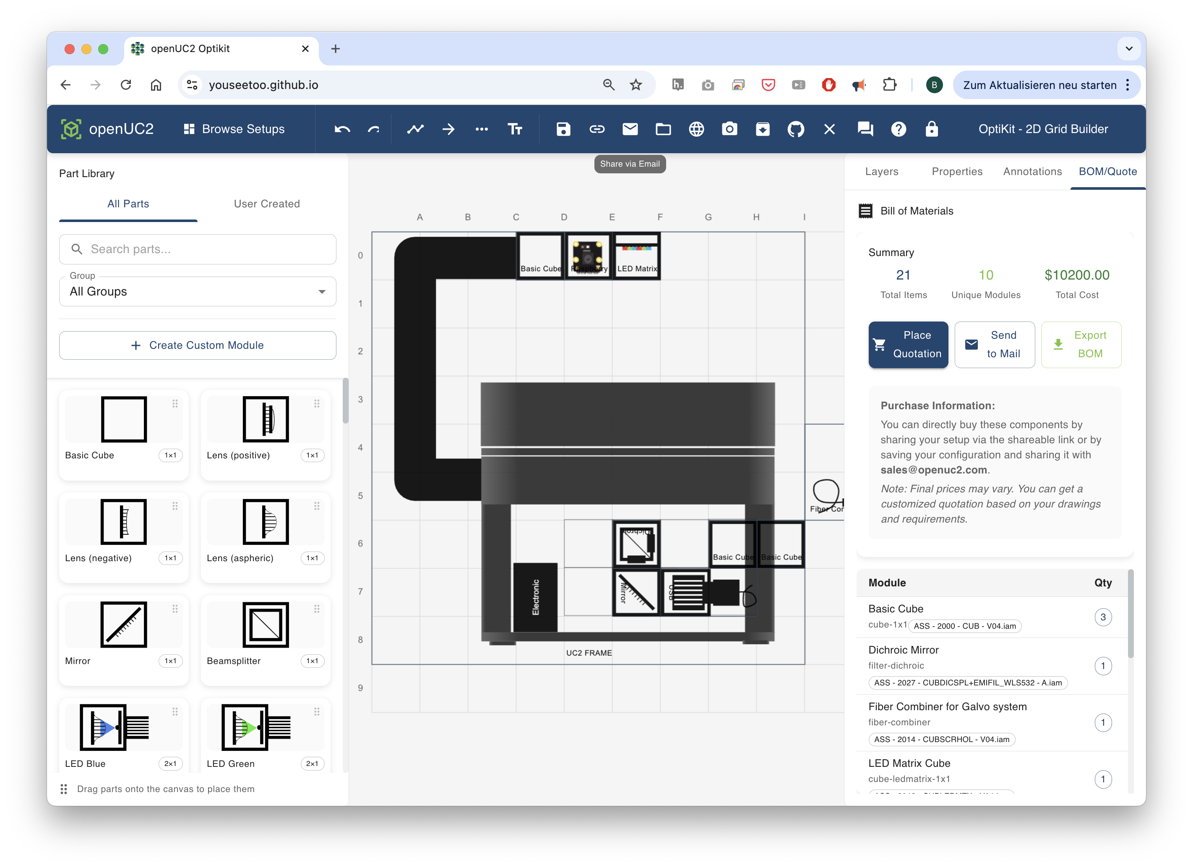Open the GitHub icon link

coord(796,129)
